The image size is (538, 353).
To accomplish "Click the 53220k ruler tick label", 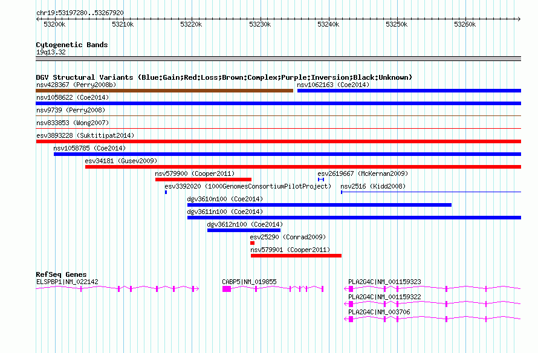I will coord(191,24).
